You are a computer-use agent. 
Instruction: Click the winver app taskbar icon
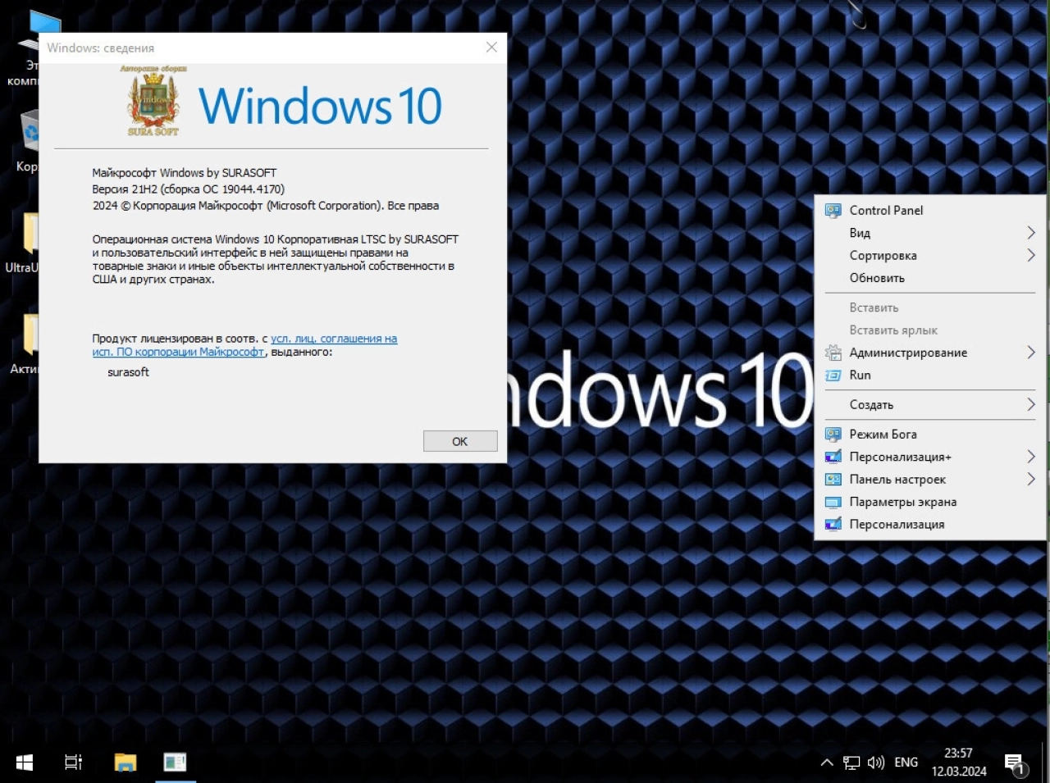coord(175,763)
